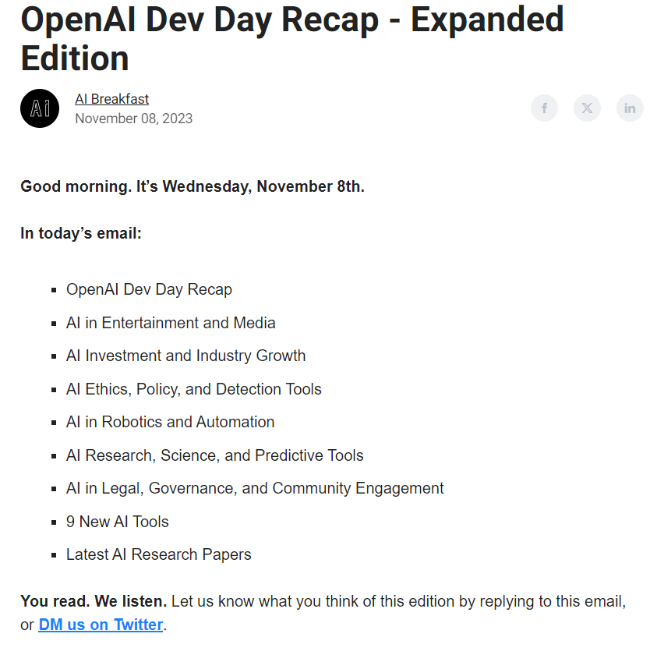The width and height of the screenshot is (650, 662).
Task: Share the post on X (Twitter)
Action: 587,108
